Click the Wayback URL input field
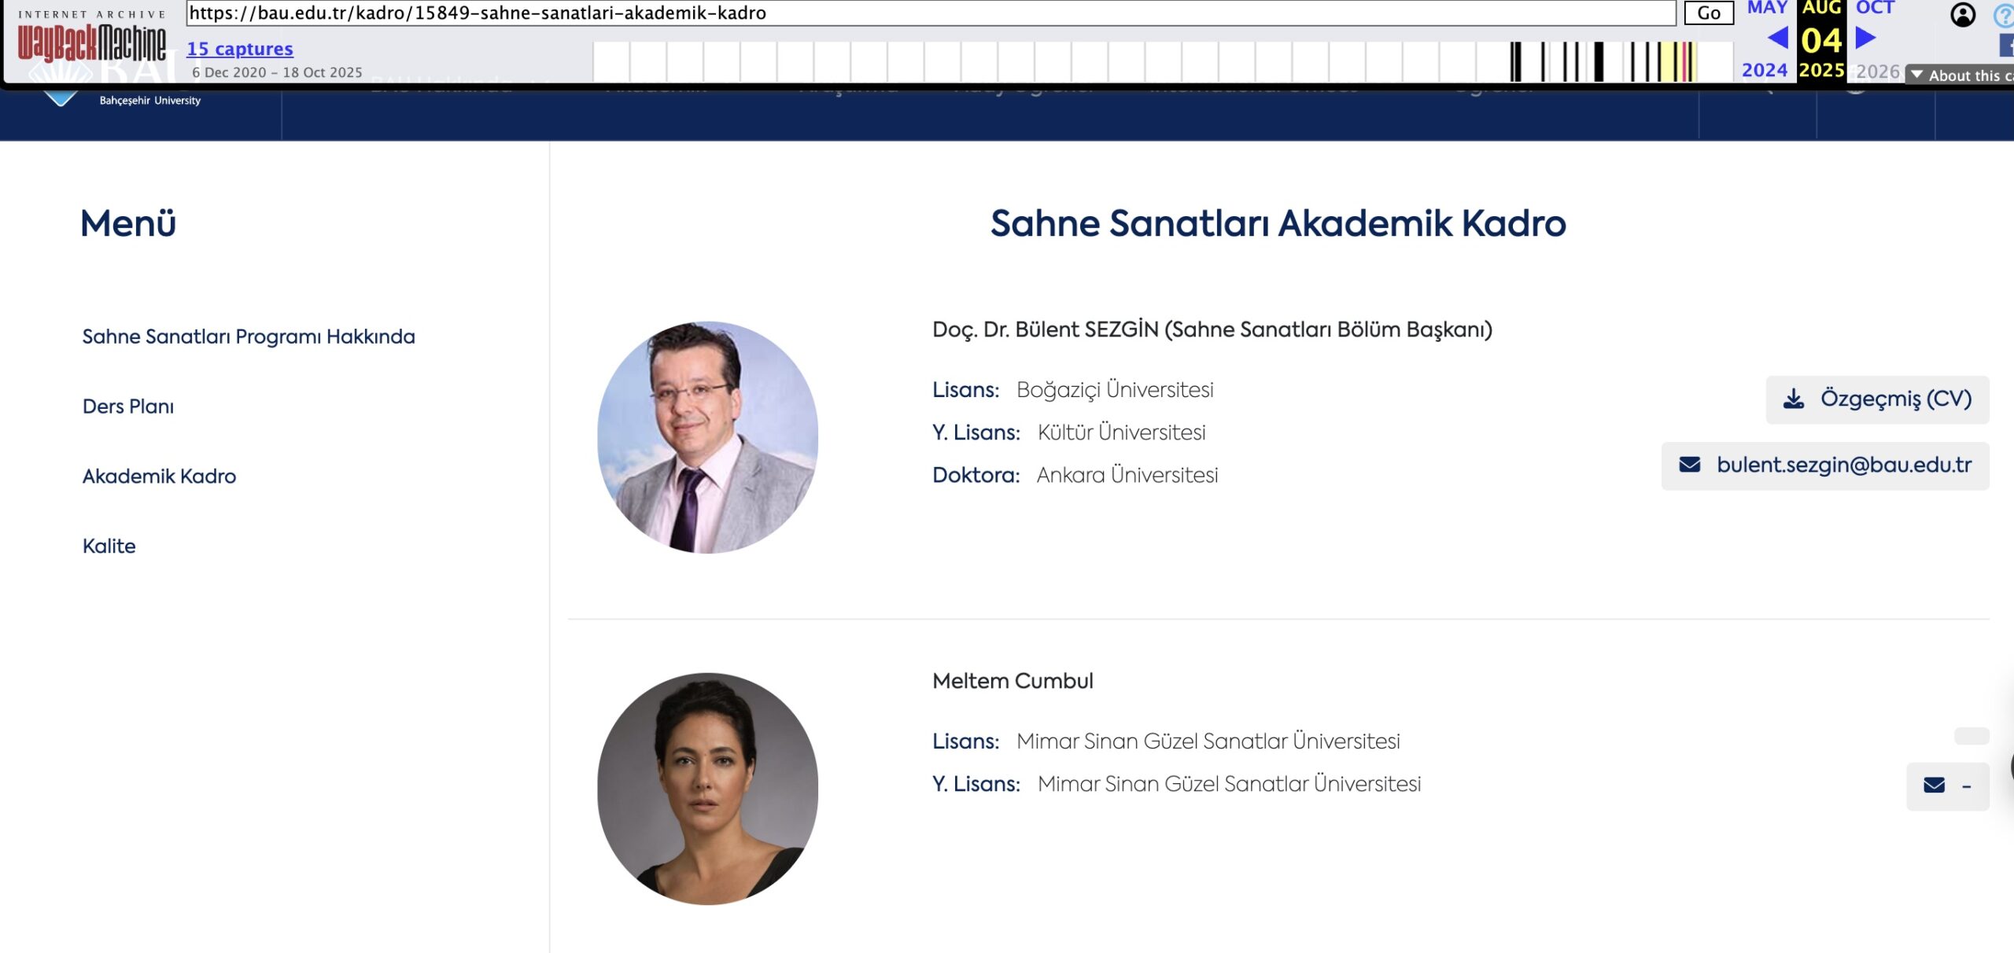The height and width of the screenshot is (953, 2014). (930, 13)
